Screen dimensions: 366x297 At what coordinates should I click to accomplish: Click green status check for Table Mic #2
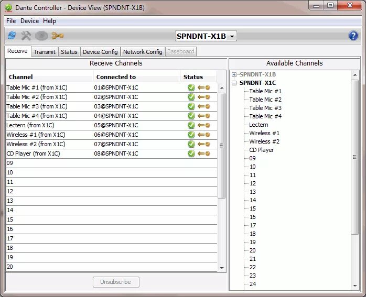pos(191,97)
